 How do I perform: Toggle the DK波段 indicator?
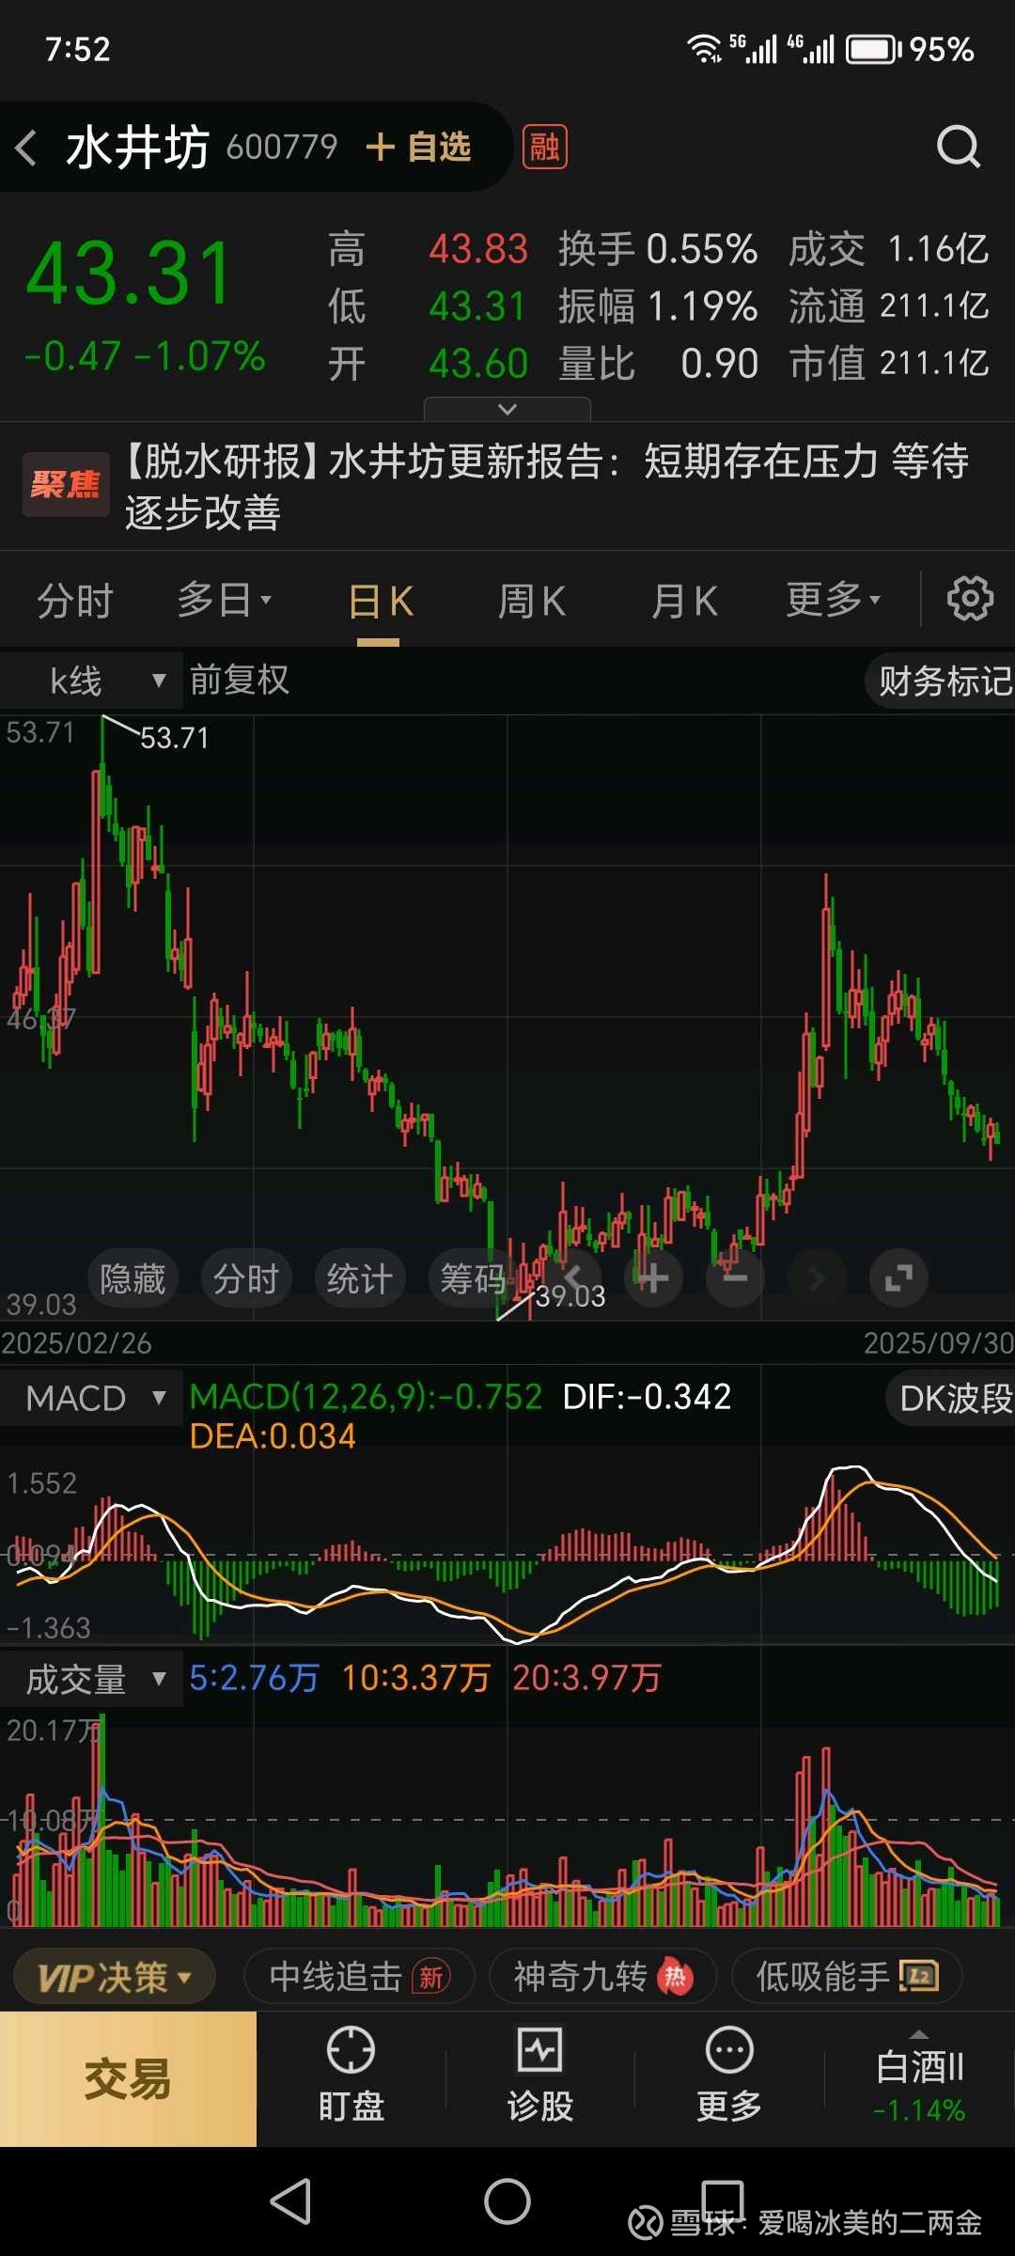click(x=951, y=1399)
